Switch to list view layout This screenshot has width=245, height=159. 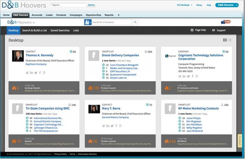click(x=230, y=40)
